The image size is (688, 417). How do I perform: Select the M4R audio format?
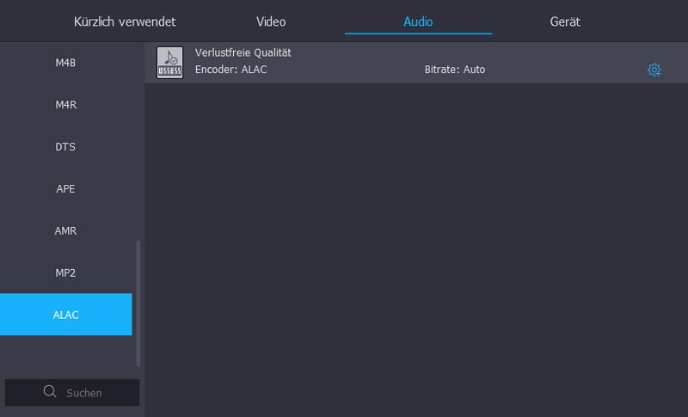66,105
